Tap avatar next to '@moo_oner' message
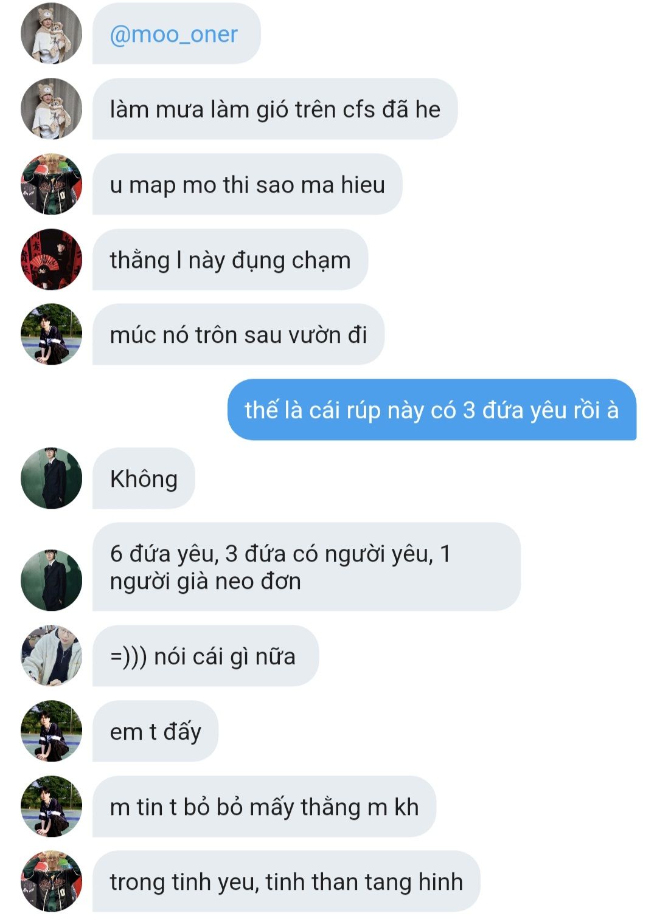This screenshot has height=919, width=657. 51,33
